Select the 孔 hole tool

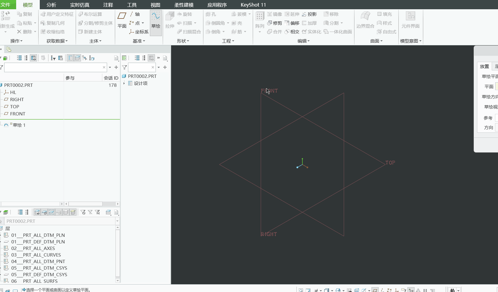211,14
